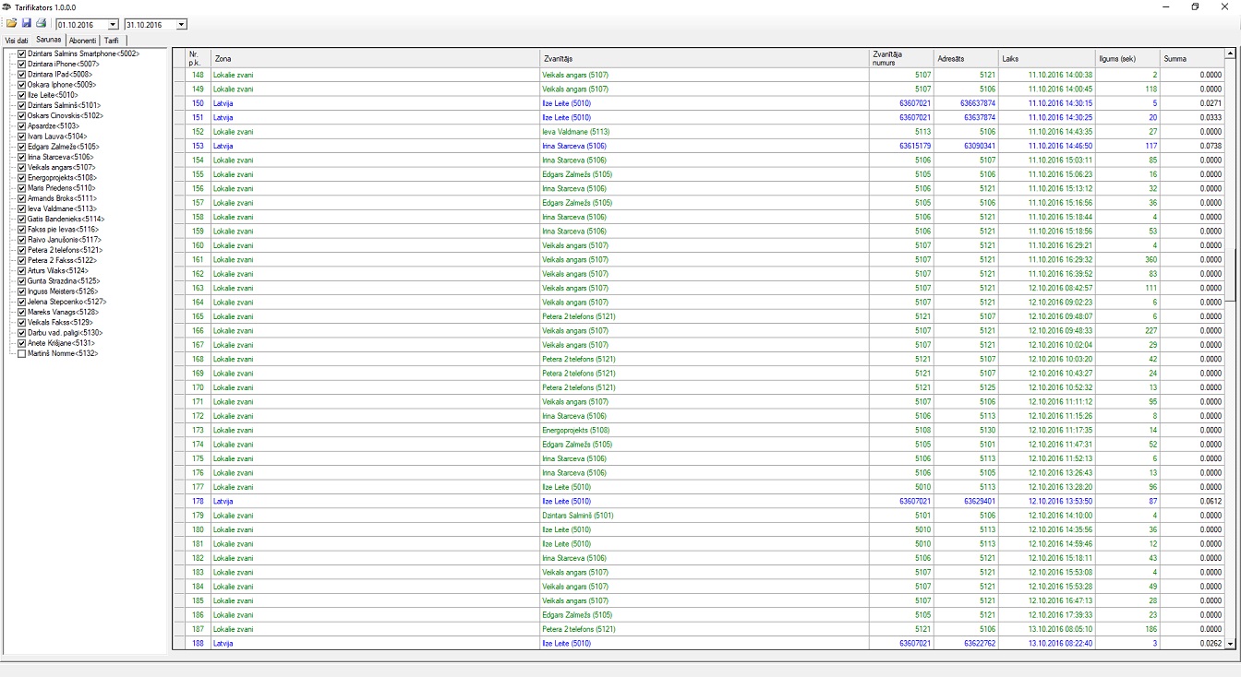Open the 31.10.2016 end date dropdown
1241x677 pixels.
(x=181, y=25)
